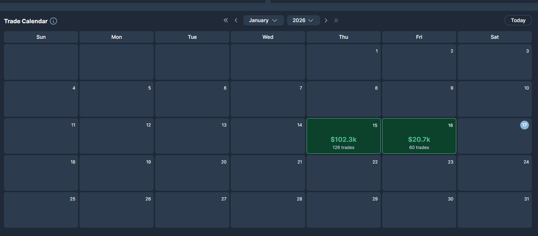
Task: Select the January 7 day cell
Action: pos(268,99)
